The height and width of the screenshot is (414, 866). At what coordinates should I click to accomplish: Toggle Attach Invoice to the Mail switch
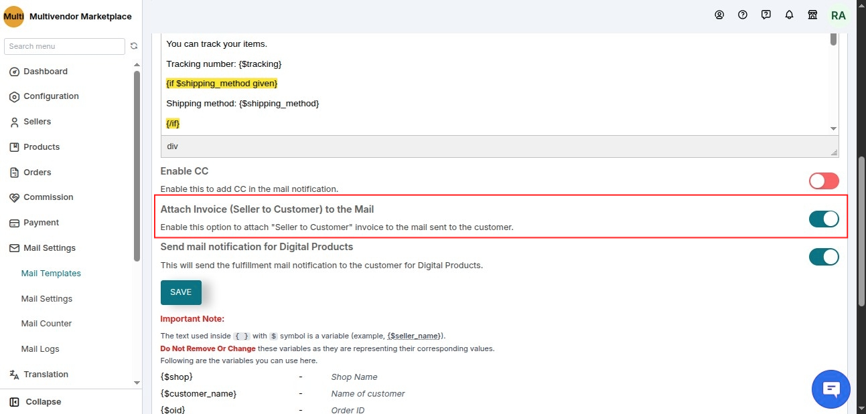point(824,219)
